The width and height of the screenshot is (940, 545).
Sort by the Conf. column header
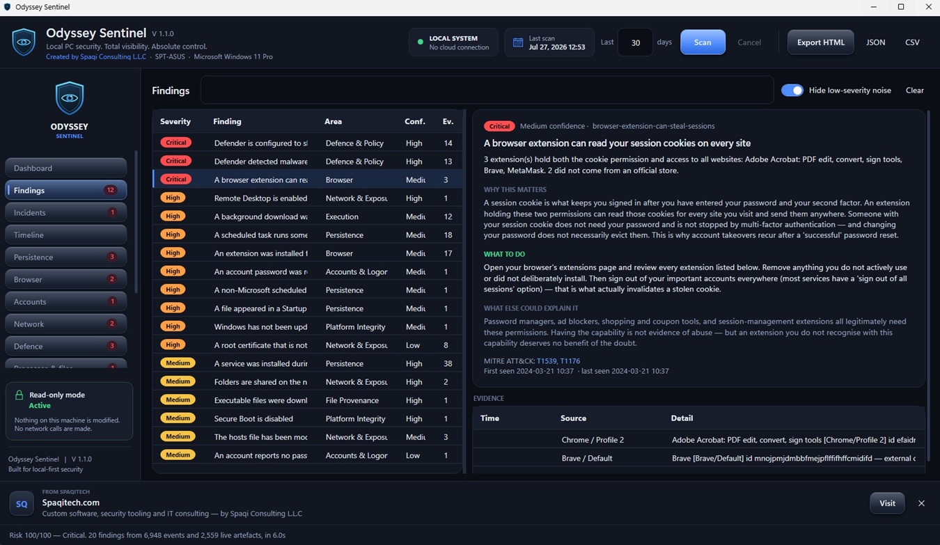[415, 122]
